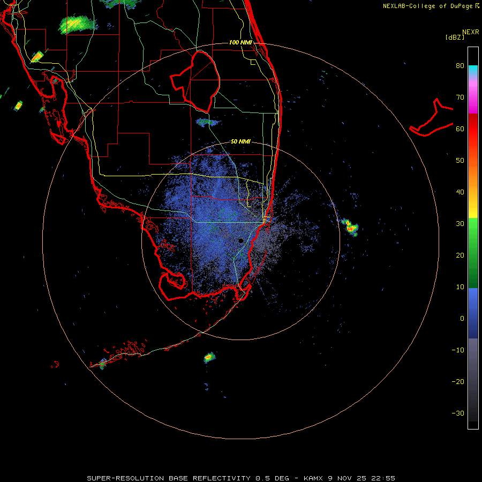This screenshot has height=482, width=482.
Task: Select the 70 value on the dBZ scale
Action: 460,97
